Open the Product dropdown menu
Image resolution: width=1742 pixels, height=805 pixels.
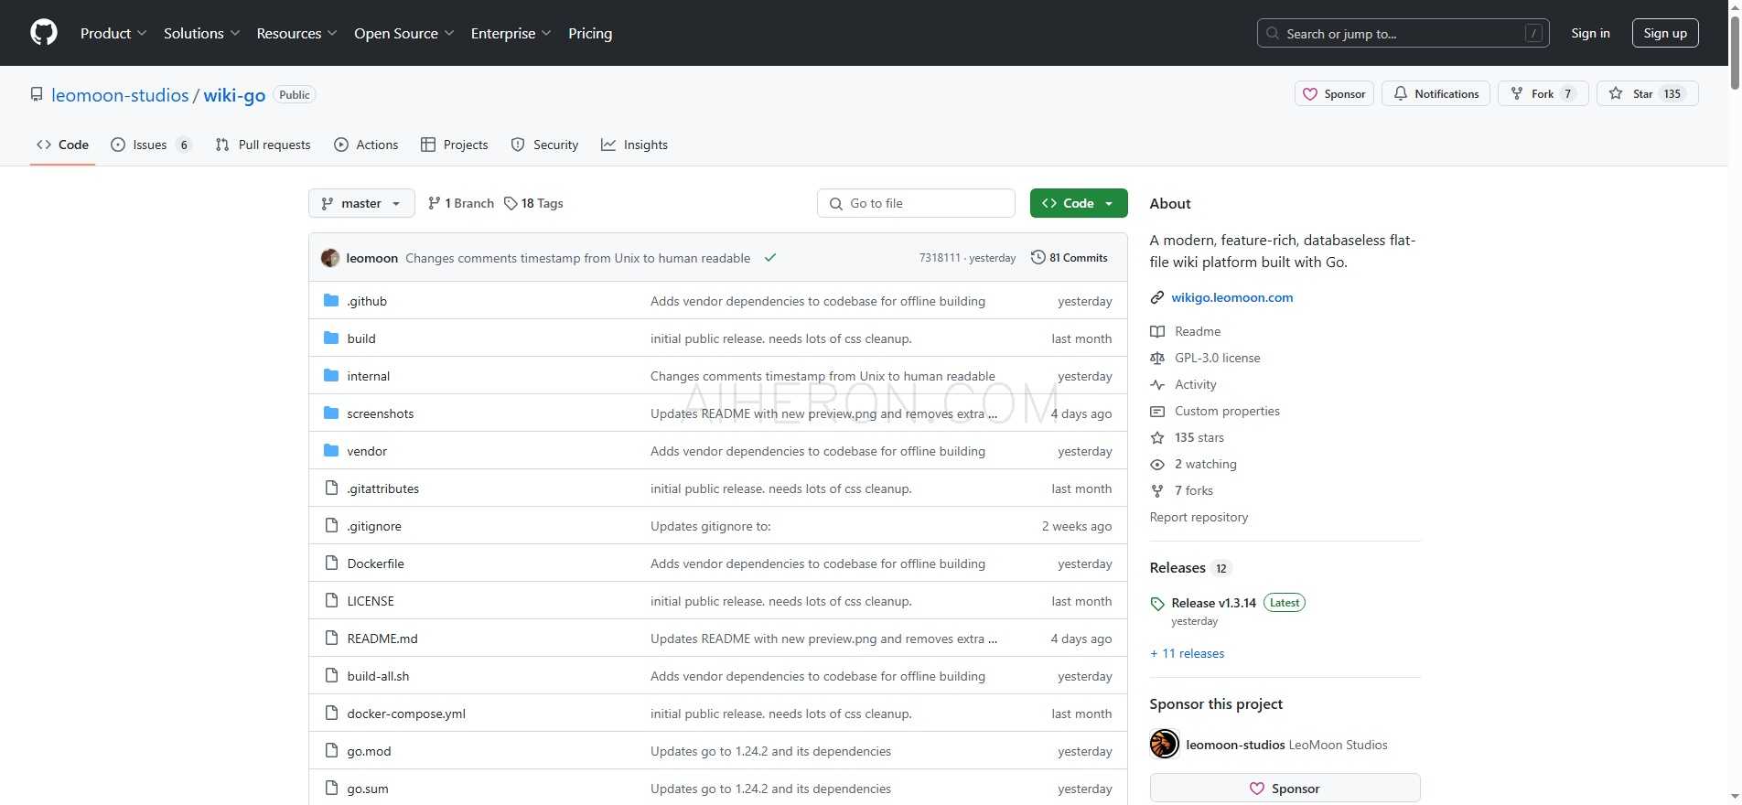(x=113, y=33)
